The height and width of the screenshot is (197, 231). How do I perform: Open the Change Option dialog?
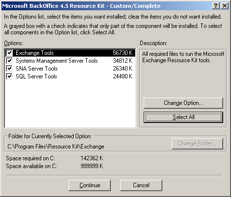click(183, 103)
